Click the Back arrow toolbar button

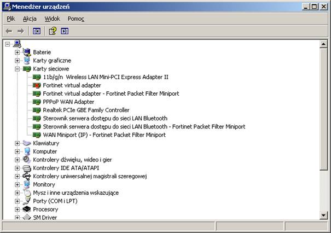coord(9,31)
